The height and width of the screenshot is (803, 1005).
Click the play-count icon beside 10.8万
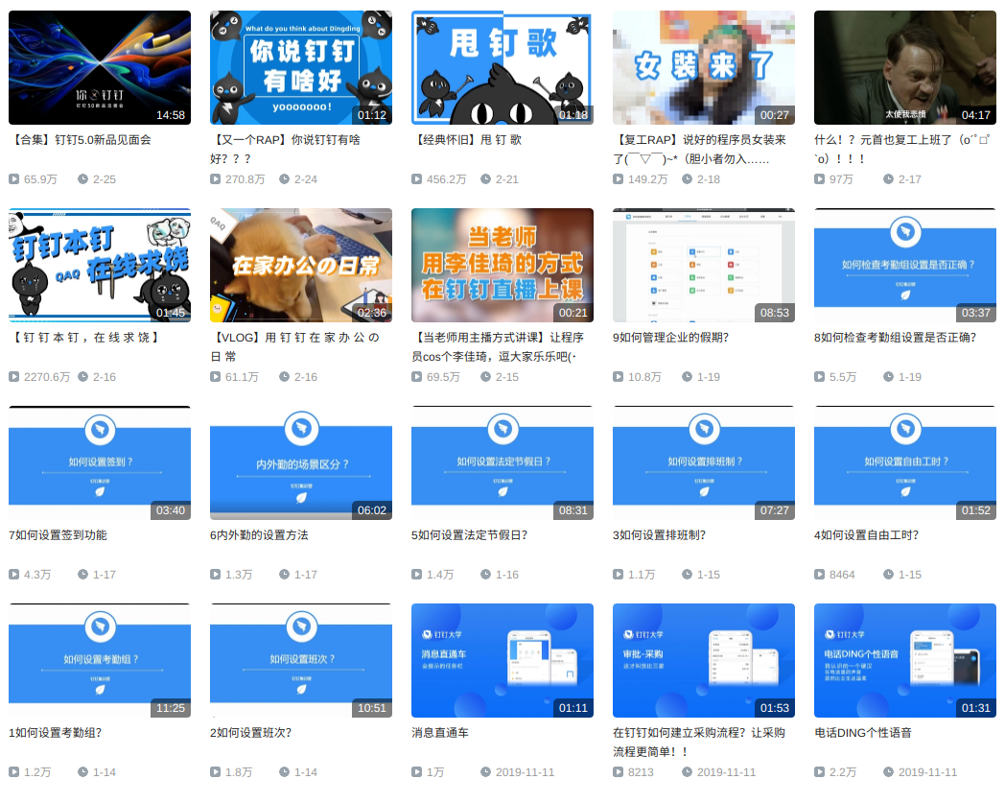click(618, 376)
